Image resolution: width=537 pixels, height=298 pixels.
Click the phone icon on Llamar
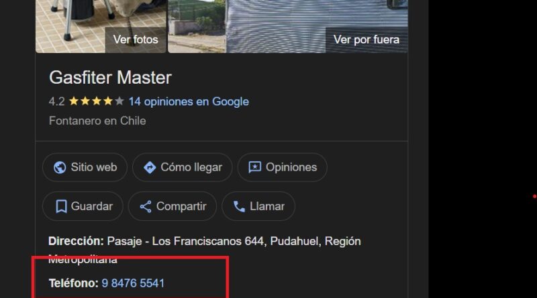tap(239, 206)
